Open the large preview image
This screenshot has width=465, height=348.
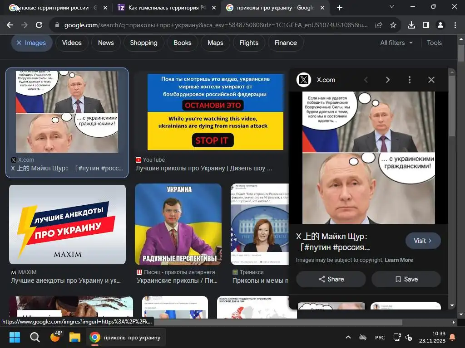pyautogui.click(x=369, y=157)
